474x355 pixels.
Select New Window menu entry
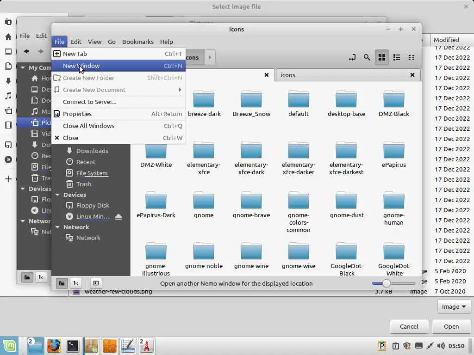click(118, 66)
